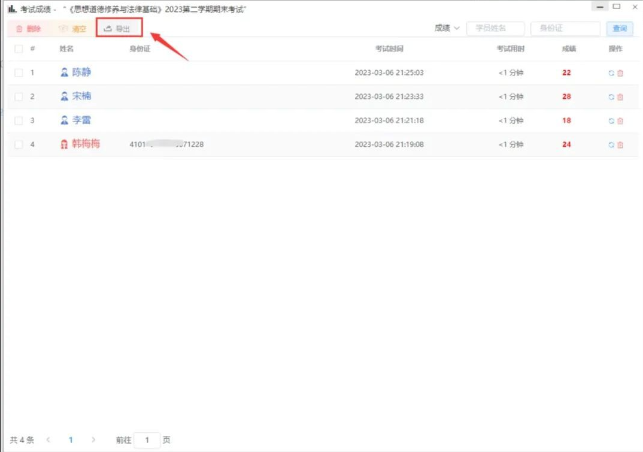Click the 操作 column header
Image resolution: width=643 pixels, height=452 pixels.
point(615,49)
